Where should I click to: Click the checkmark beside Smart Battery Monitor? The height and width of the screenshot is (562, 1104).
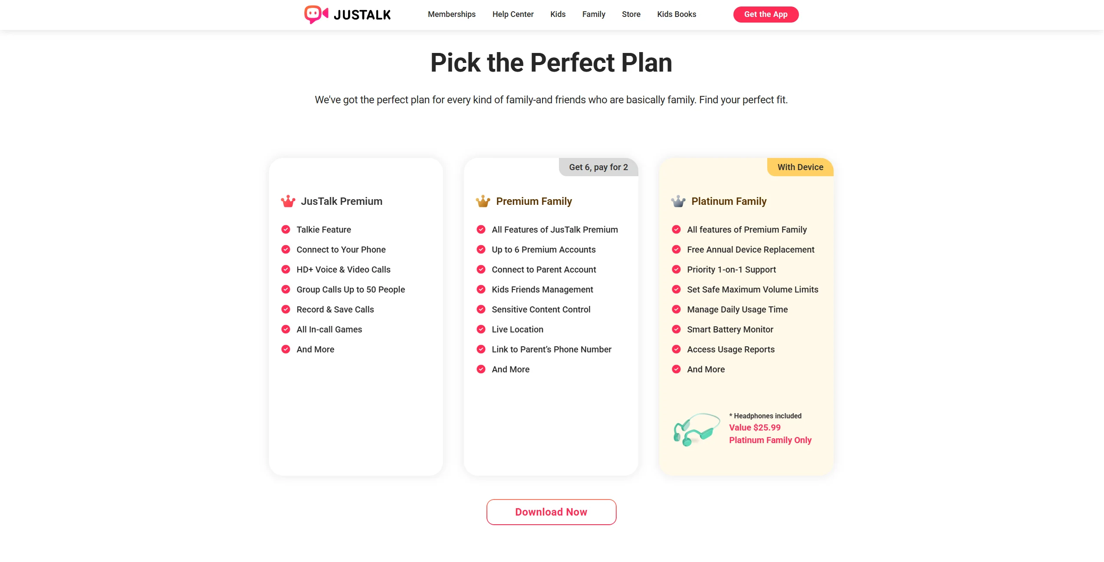[x=676, y=329]
